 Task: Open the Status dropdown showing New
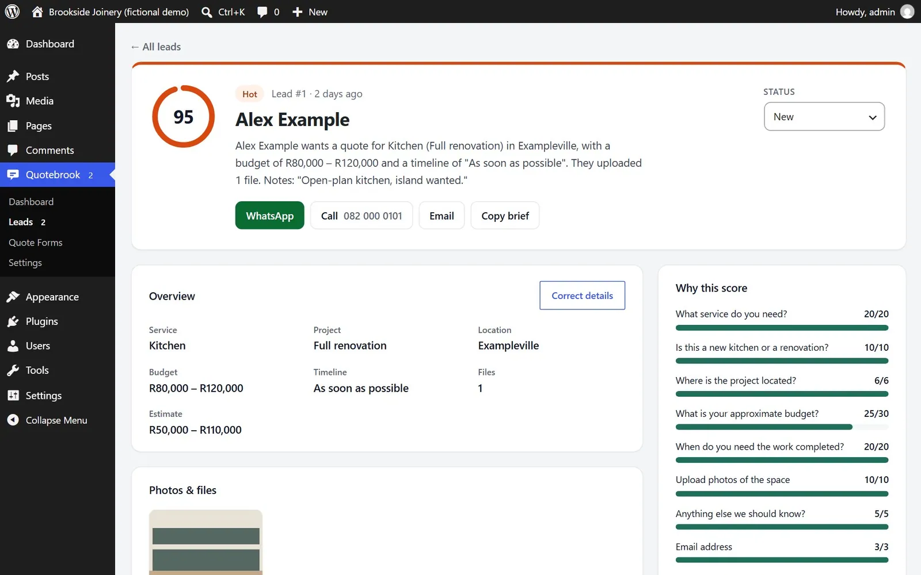point(824,117)
